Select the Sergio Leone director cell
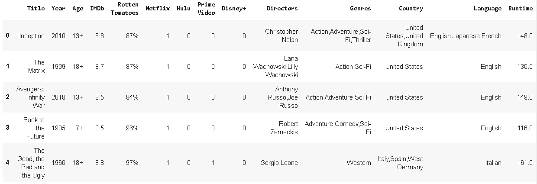537x184 pixels. coord(279,163)
